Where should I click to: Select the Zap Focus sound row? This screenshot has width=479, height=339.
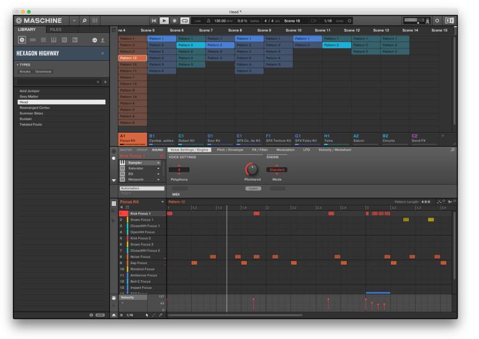[142, 263]
